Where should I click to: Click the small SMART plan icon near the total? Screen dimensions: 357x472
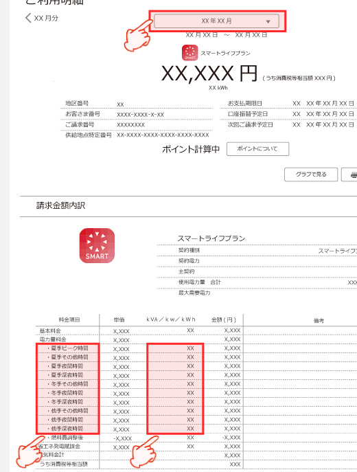[189, 53]
